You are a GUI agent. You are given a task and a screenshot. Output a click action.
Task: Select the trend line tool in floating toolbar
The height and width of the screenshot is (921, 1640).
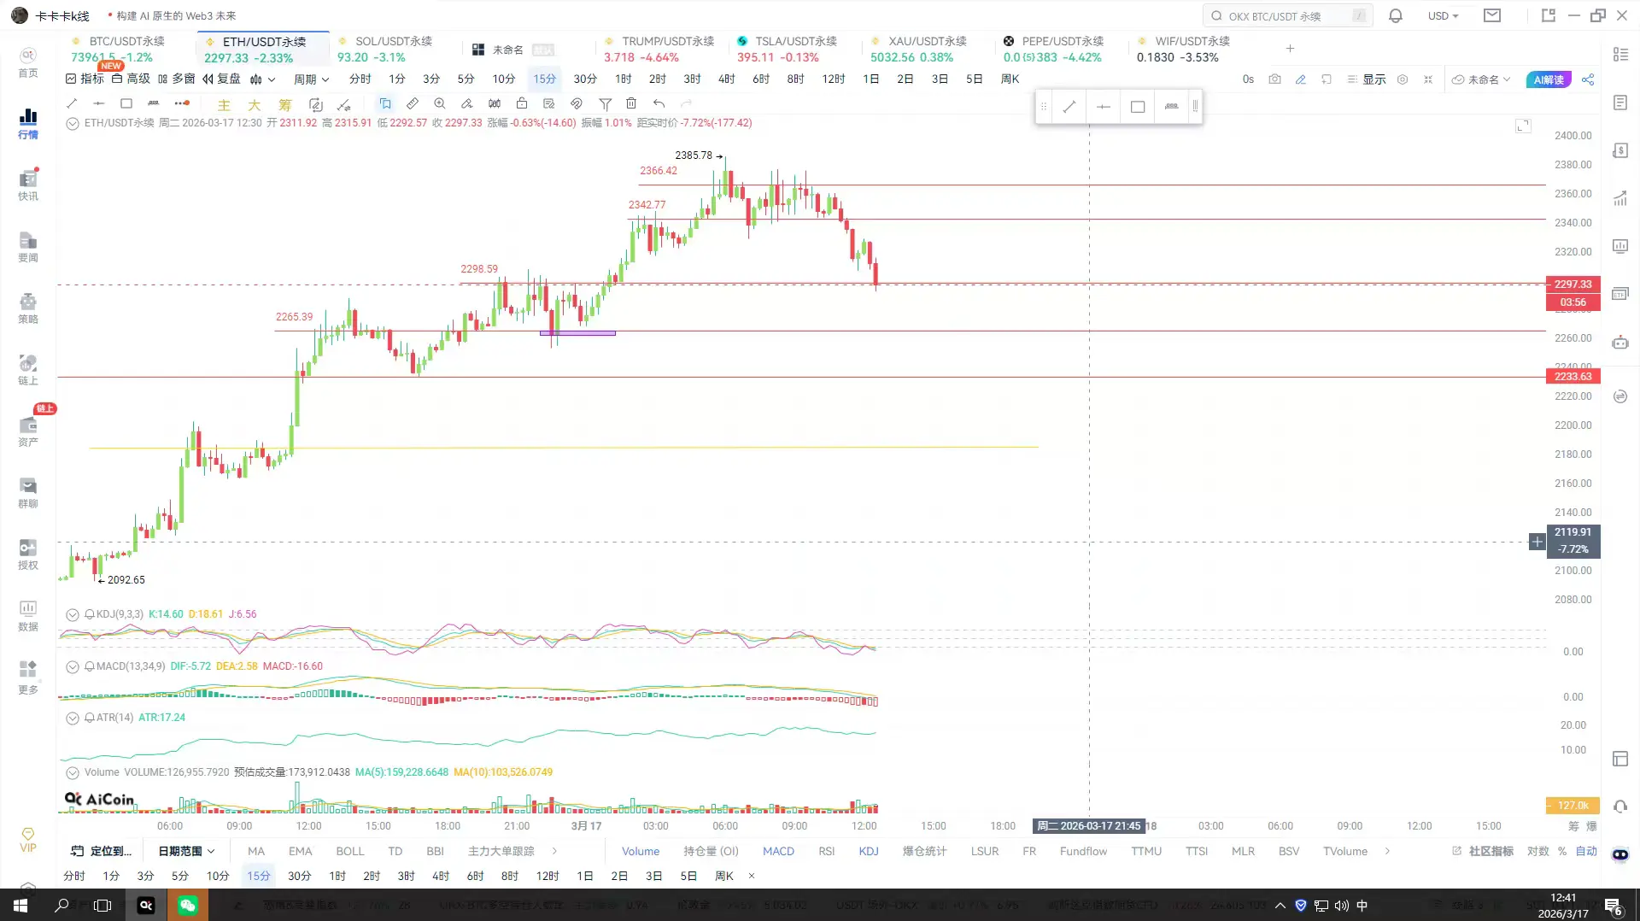[1069, 107]
